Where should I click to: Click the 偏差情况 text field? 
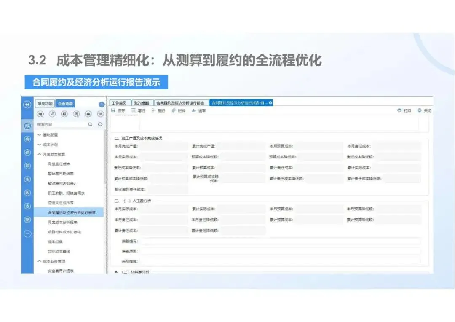point(281,241)
